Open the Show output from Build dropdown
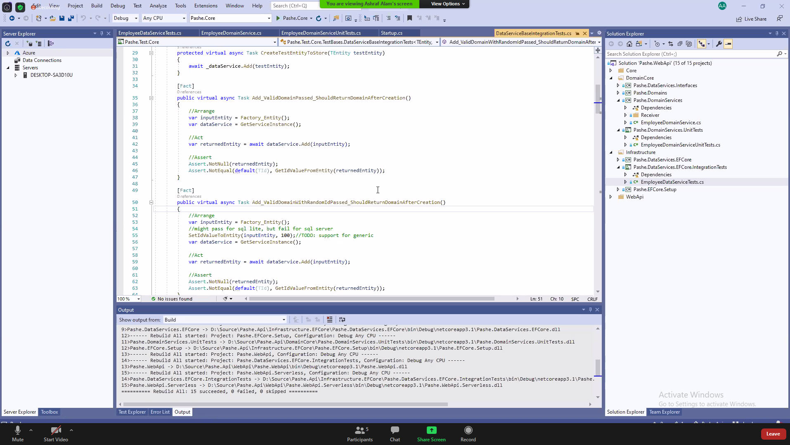The image size is (790, 445). (x=225, y=320)
